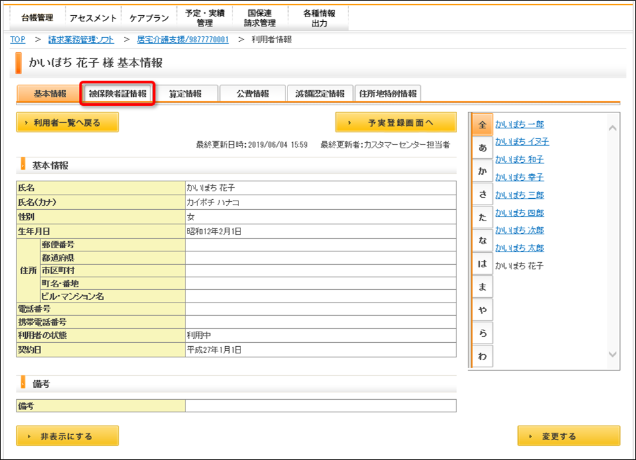Open the ケアプラン menu

click(x=149, y=18)
